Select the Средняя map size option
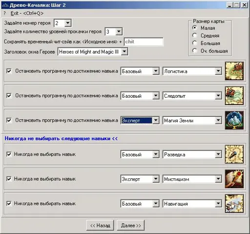 pos(195,35)
